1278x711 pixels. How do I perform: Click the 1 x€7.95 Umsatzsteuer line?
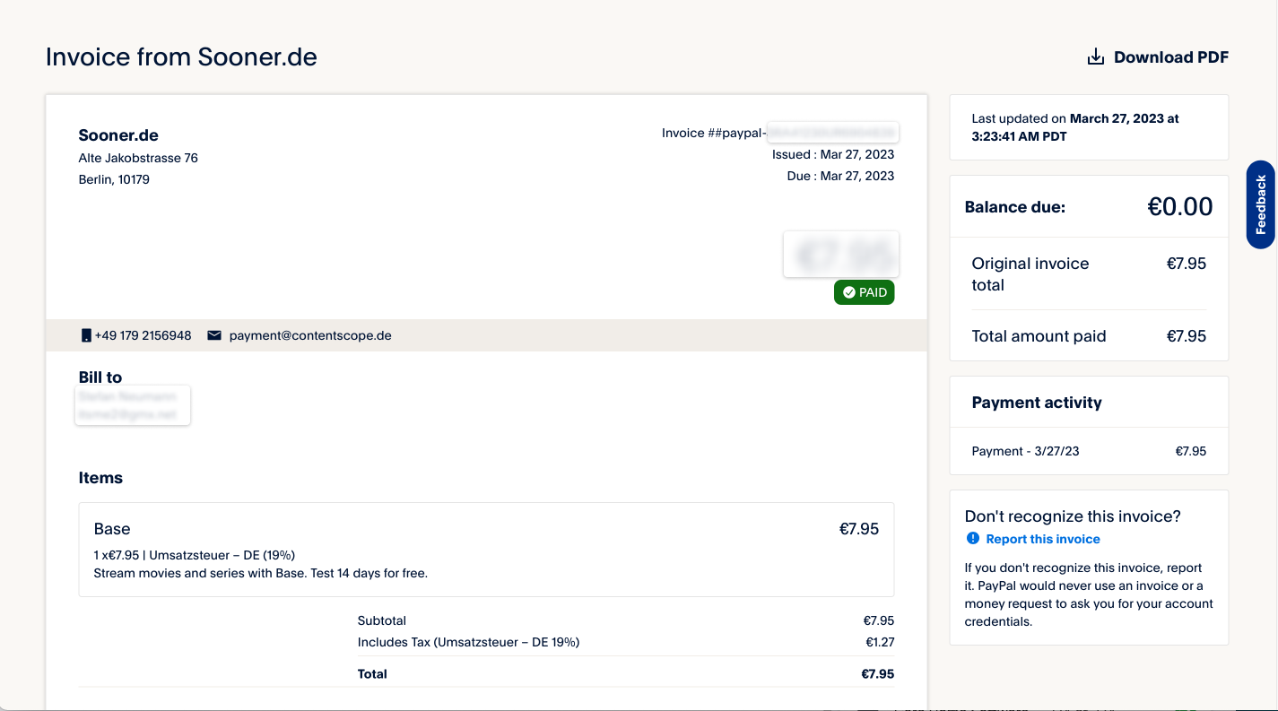[195, 555]
